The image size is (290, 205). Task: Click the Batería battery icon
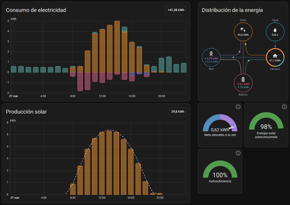[243, 79]
